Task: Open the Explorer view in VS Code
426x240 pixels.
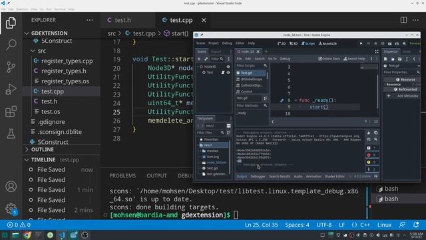Action: click(x=11, y=23)
